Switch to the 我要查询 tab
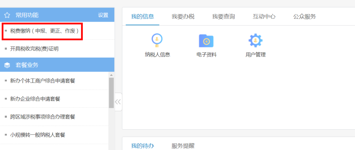The height and width of the screenshot is (150, 355). (x=223, y=16)
